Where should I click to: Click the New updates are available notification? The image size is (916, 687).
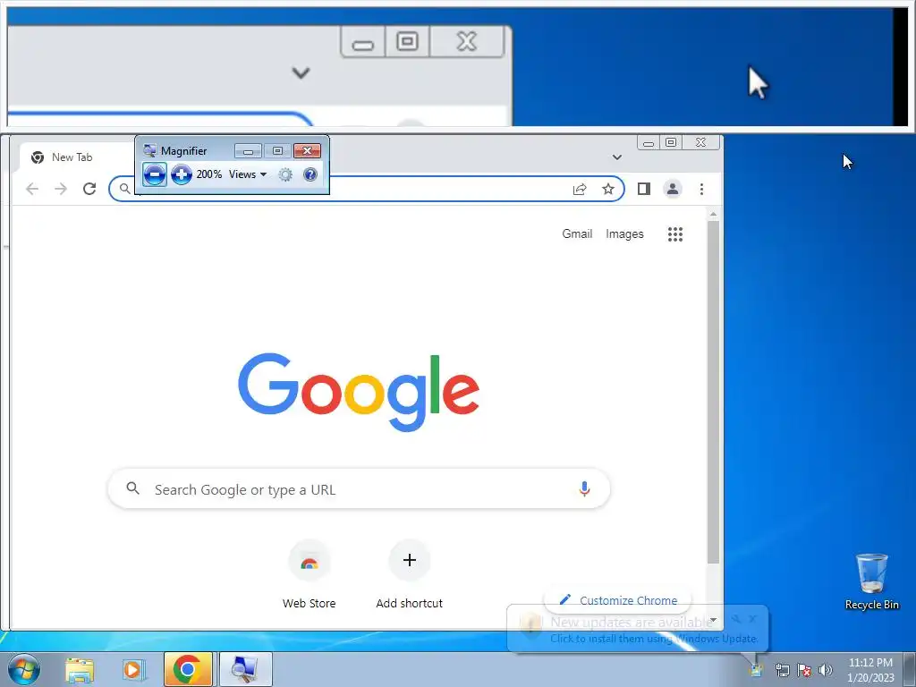[637, 629]
